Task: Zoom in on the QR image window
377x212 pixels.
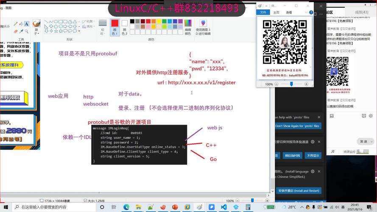Action: (306, 84)
